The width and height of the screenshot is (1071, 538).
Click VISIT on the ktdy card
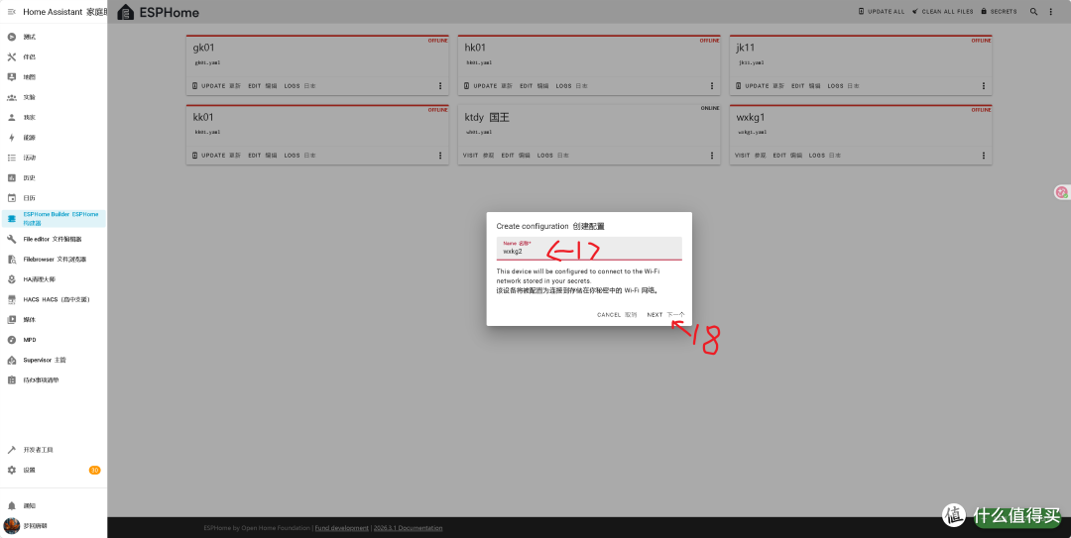coord(478,156)
